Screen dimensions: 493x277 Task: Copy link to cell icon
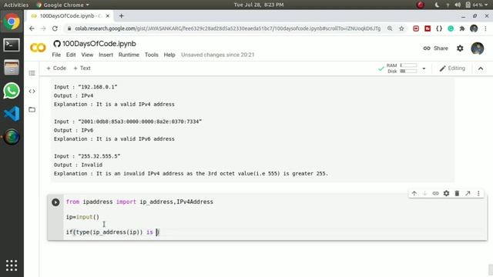[435, 193]
